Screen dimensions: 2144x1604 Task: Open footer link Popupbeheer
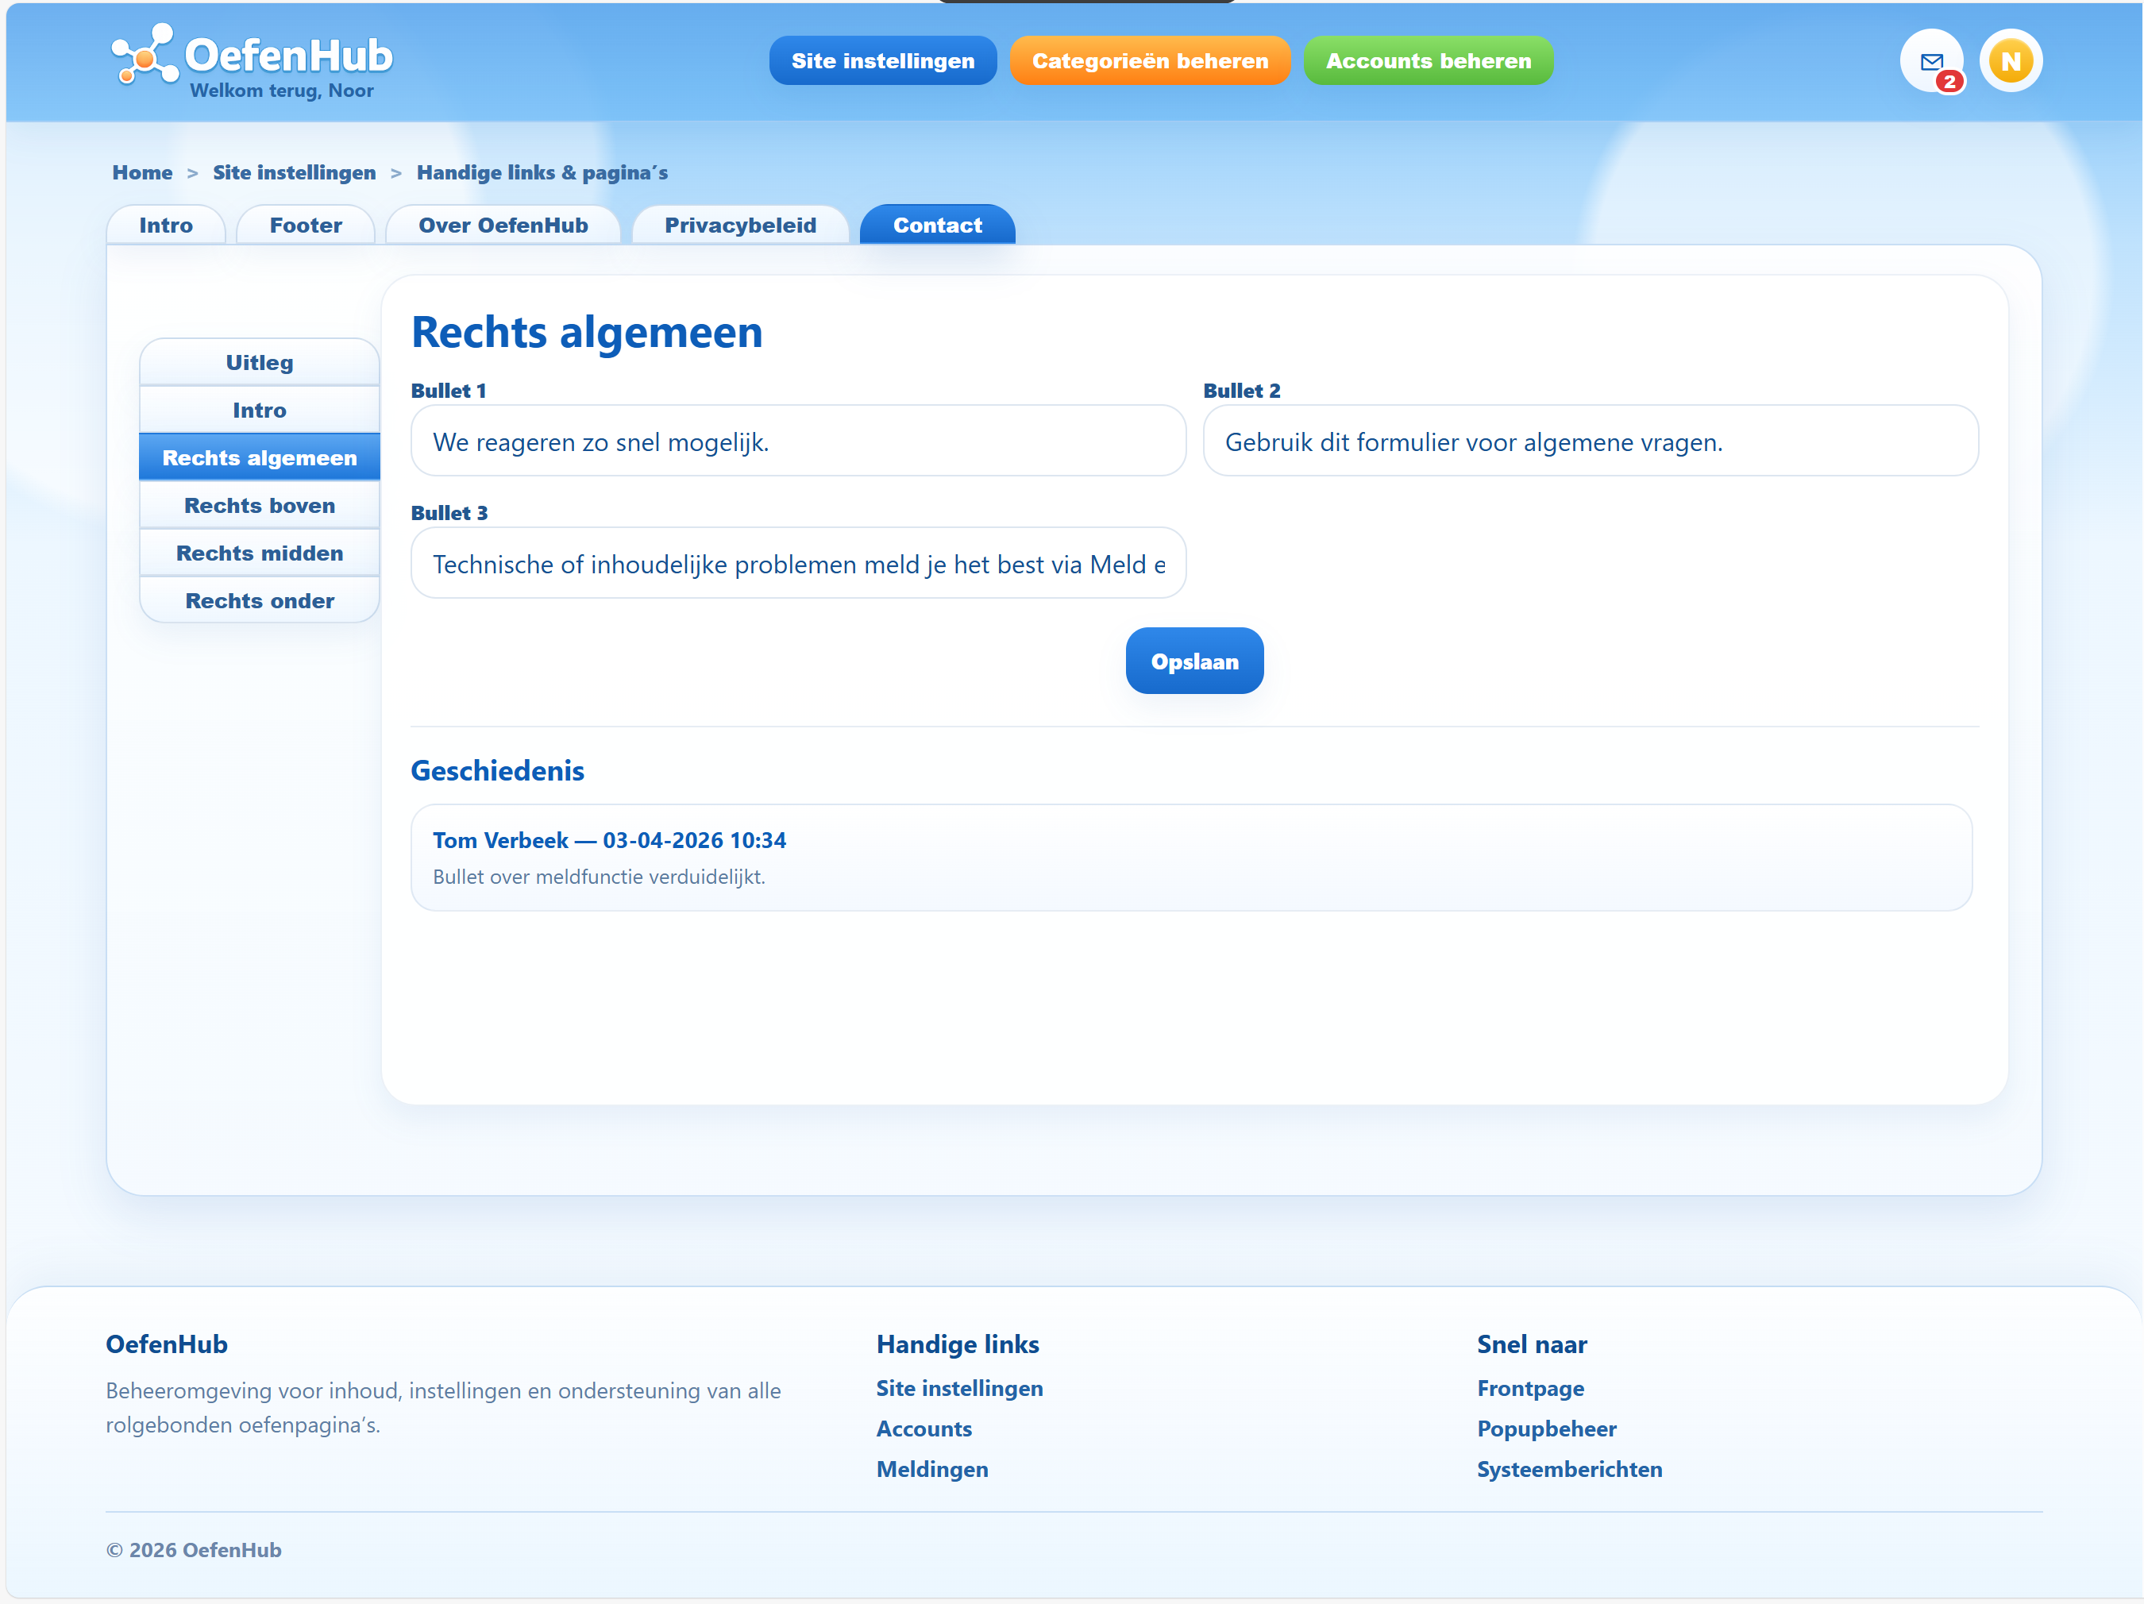point(1547,1429)
